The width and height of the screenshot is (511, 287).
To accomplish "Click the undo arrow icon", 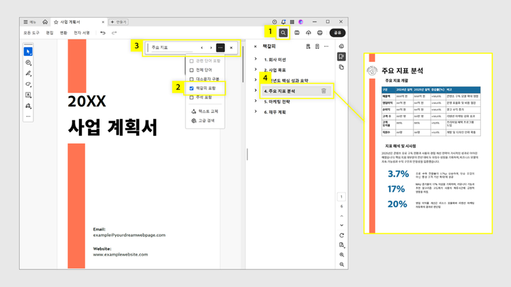I will (103, 33).
